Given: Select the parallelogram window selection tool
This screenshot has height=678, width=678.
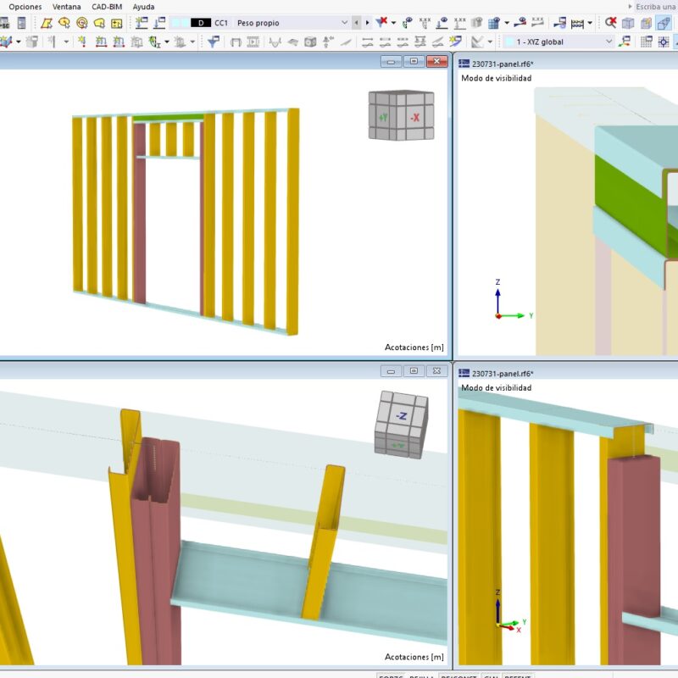Looking at the screenshot, I should pos(47,23).
